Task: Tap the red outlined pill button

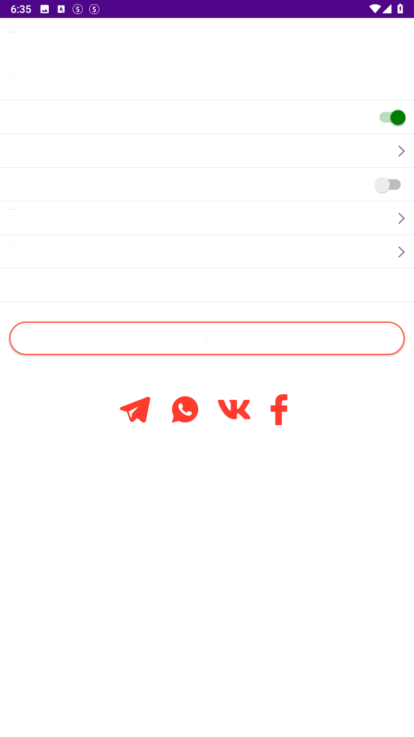Action: click(207, 338)
